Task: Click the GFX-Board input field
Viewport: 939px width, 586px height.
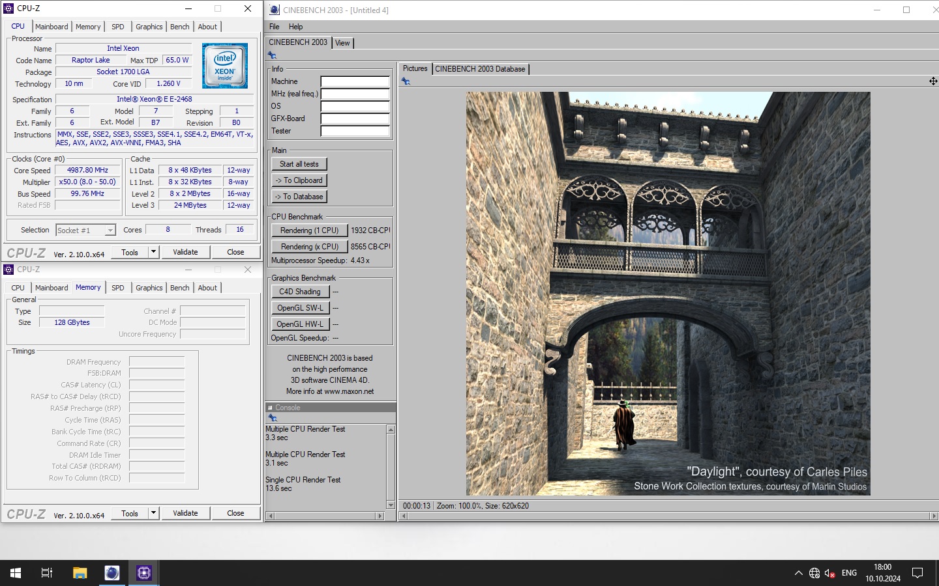Action: [355, 119]
